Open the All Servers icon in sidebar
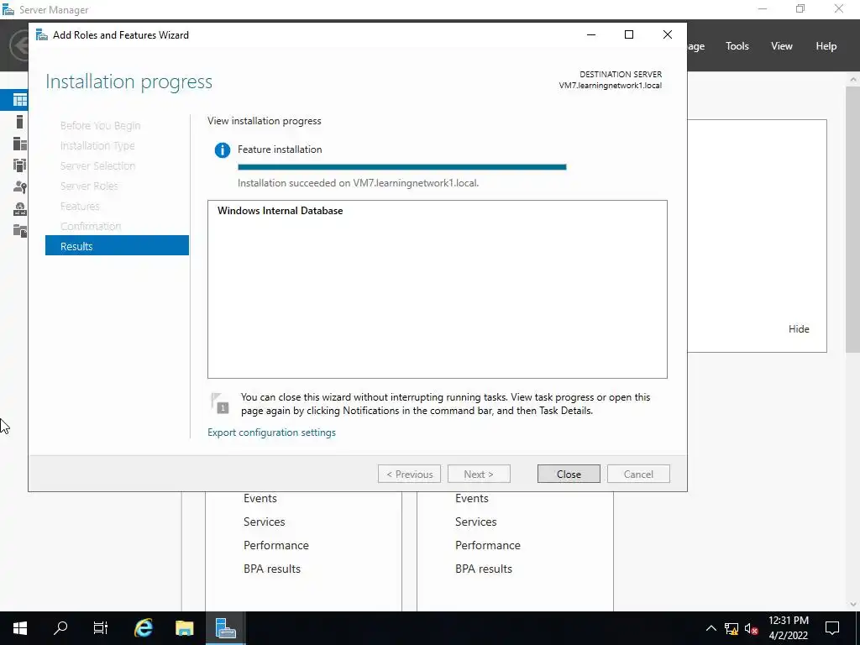This screenshot has height=645, width=860. pos(20,144)
